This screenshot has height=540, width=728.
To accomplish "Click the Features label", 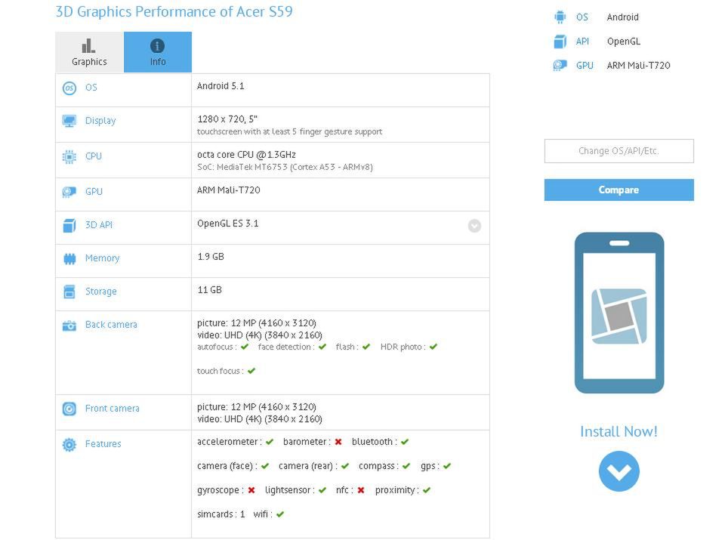I will tap(103, 444).
